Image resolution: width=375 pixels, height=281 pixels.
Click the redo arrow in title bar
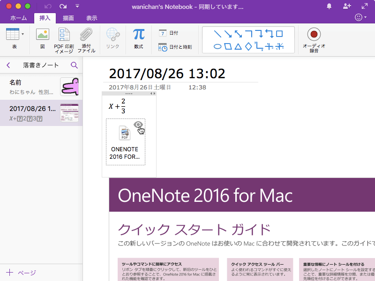click(x=63, y=7)
